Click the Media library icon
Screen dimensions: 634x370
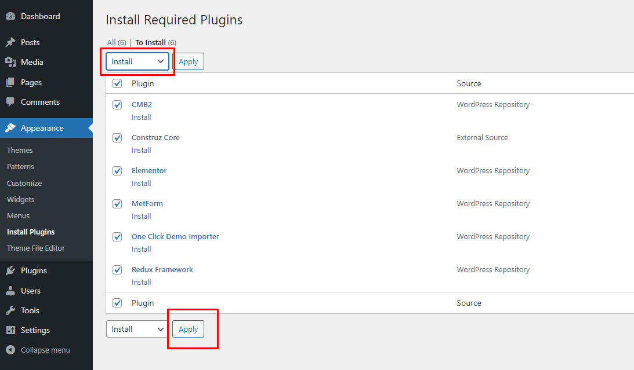coord(10,62)
